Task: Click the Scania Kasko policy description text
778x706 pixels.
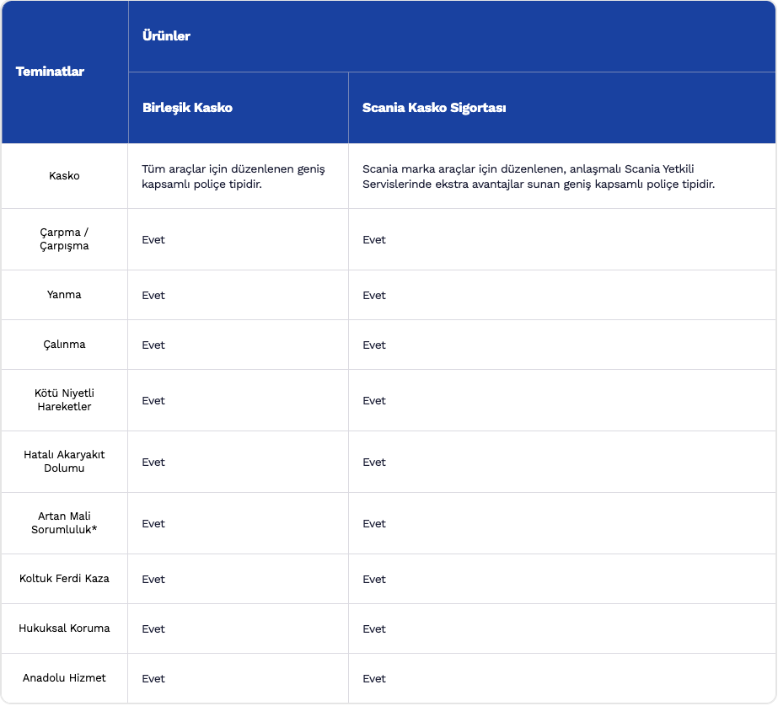Action: [539, 176]
